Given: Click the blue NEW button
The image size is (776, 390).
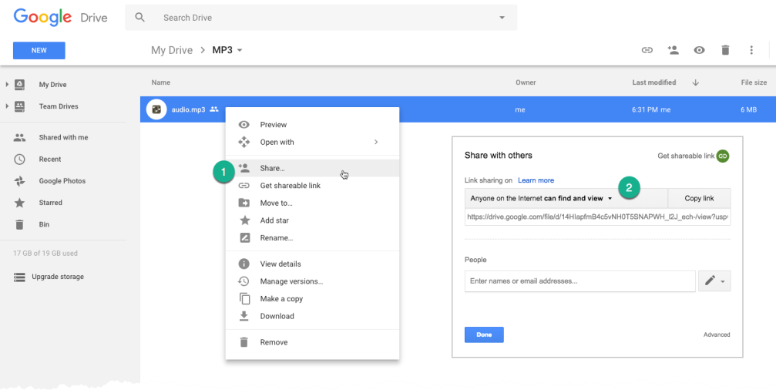Looking at the screenshot, I should (x=39, y=50).
